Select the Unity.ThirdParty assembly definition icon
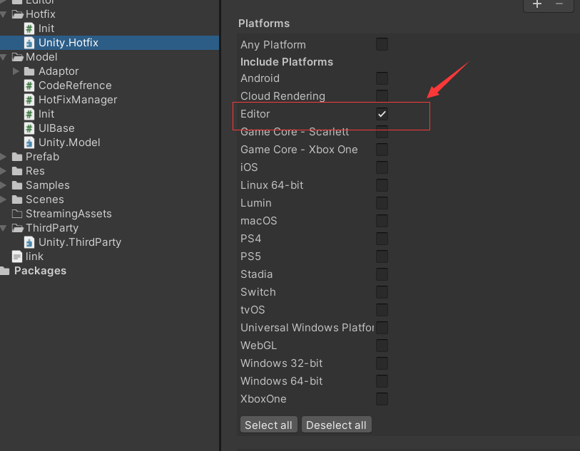Viewport: 580px width, 451px height. coord(30,242)
